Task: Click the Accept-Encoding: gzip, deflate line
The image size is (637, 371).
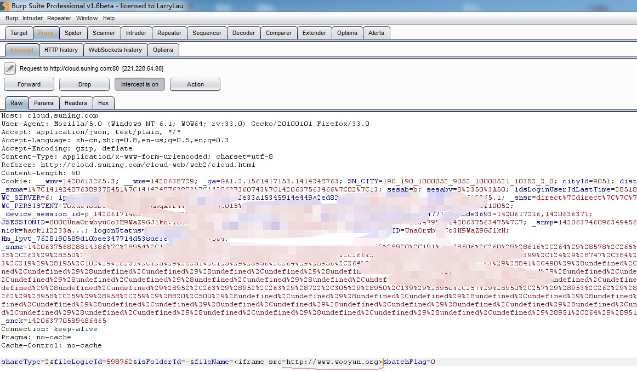Action: [x=67, y=148]
